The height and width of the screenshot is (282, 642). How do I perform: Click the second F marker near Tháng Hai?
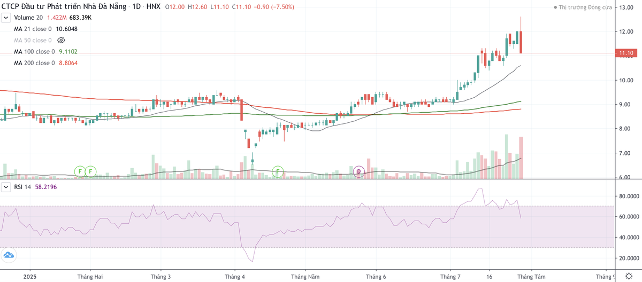91,171
